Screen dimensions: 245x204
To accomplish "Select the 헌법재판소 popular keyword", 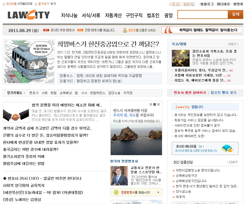I will click(x=97, y=93).
